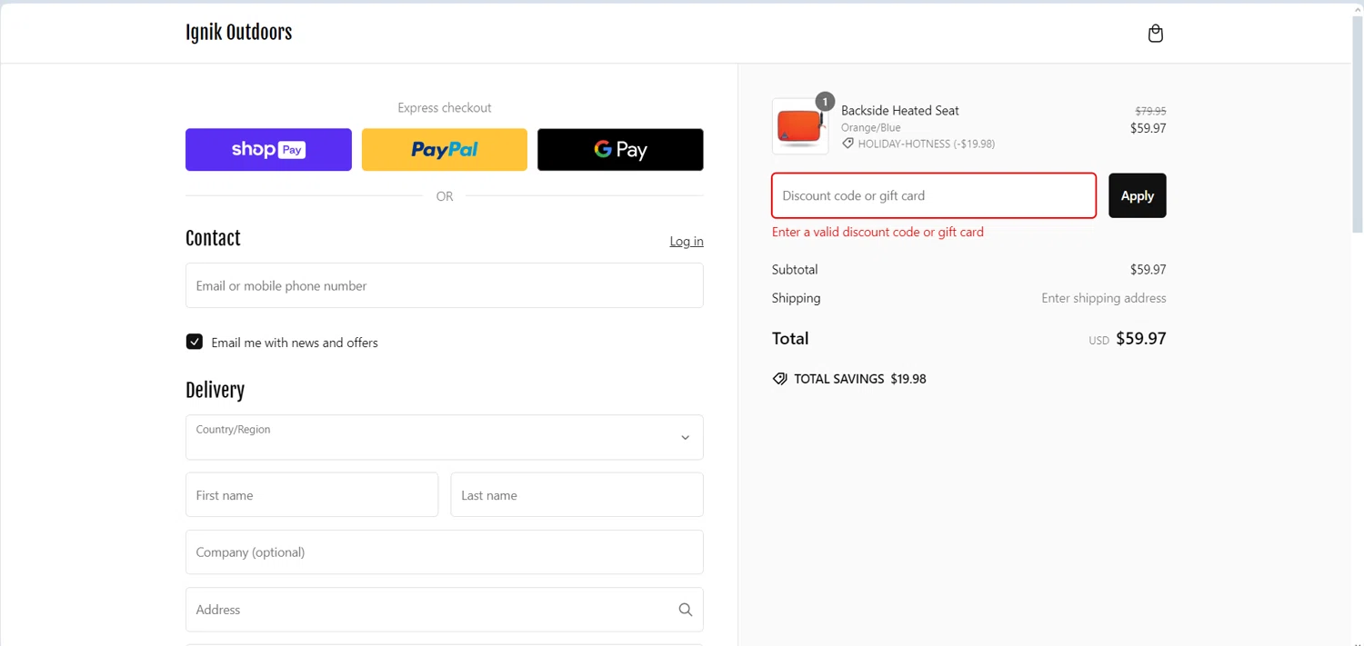Open the shopping bag cart icon
This screenshot has height=646, width=1364.
pyautogui.click(x=1155, y=34)
